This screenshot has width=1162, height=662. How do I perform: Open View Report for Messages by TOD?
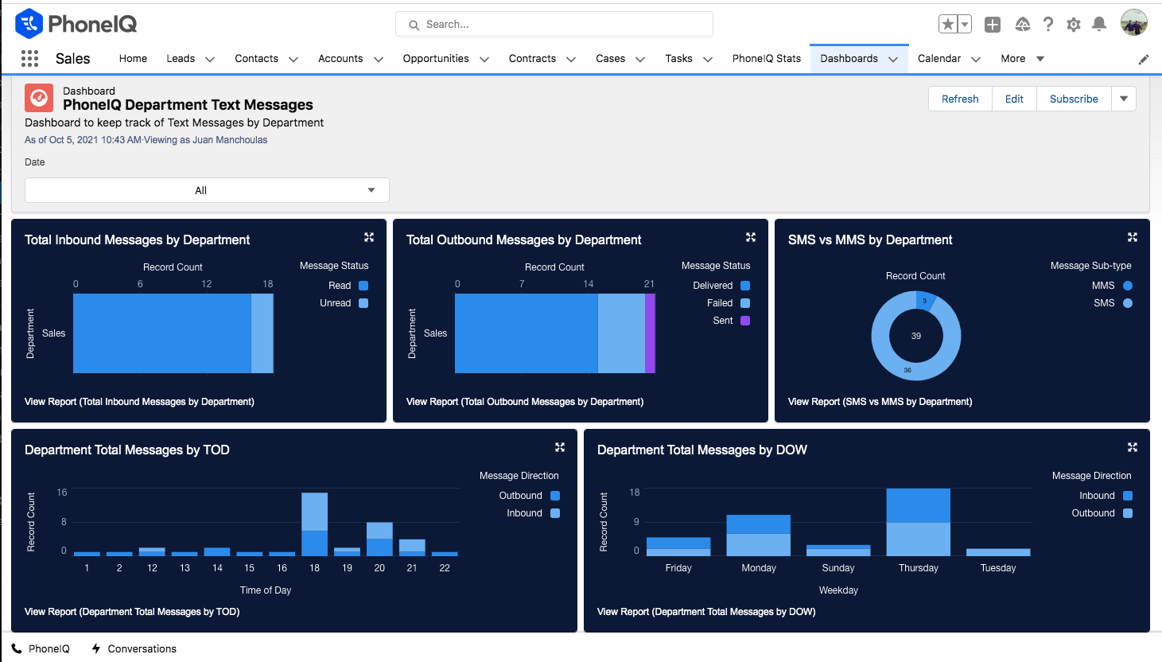(x=132, y=612)
